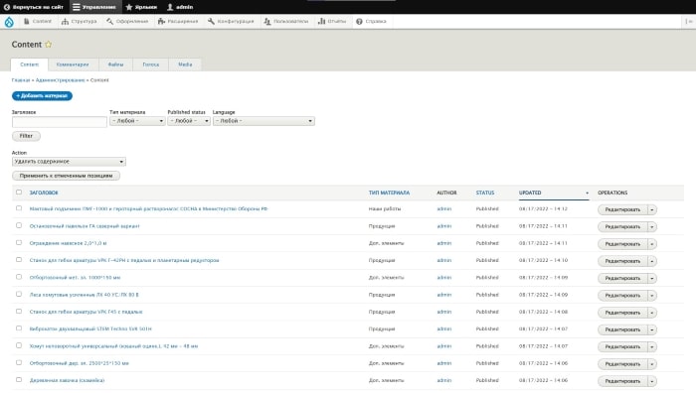Viewport: 696px width, 393px height.
Task: Switch to the Файлы tab
Action: (x=116, y=65)
